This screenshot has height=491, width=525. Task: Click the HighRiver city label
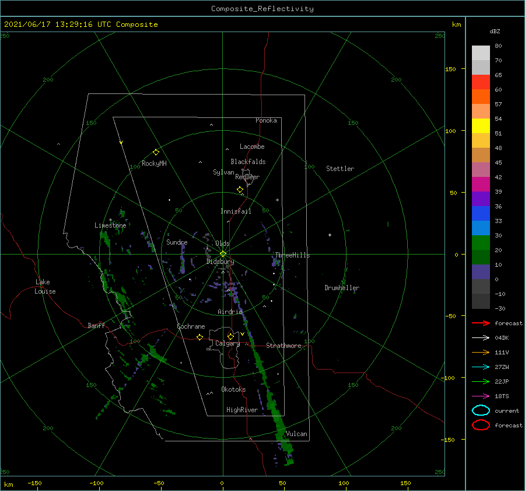coord(242,410)
